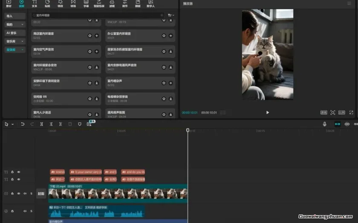Screen dimensions: 358x223
Task: Favorite the 室内安静有通风声音效 sound
Action: pyautogui.click(x=164, y=67)
